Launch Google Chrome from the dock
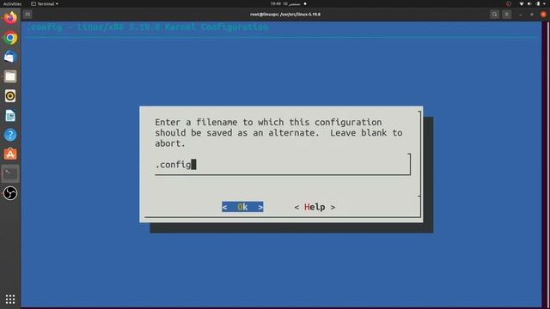This screenshot has height=309, width=550. pyautogui.click(x=10, y=38)
